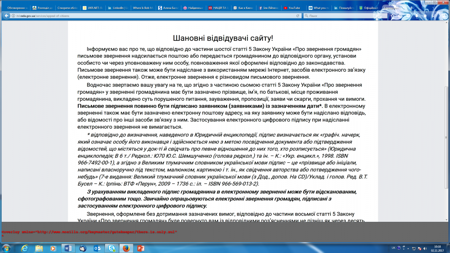Close the active Електронні tab
The height and width of the screenshot is (253, 450).
pyautogui.click(x=404, y=8)
